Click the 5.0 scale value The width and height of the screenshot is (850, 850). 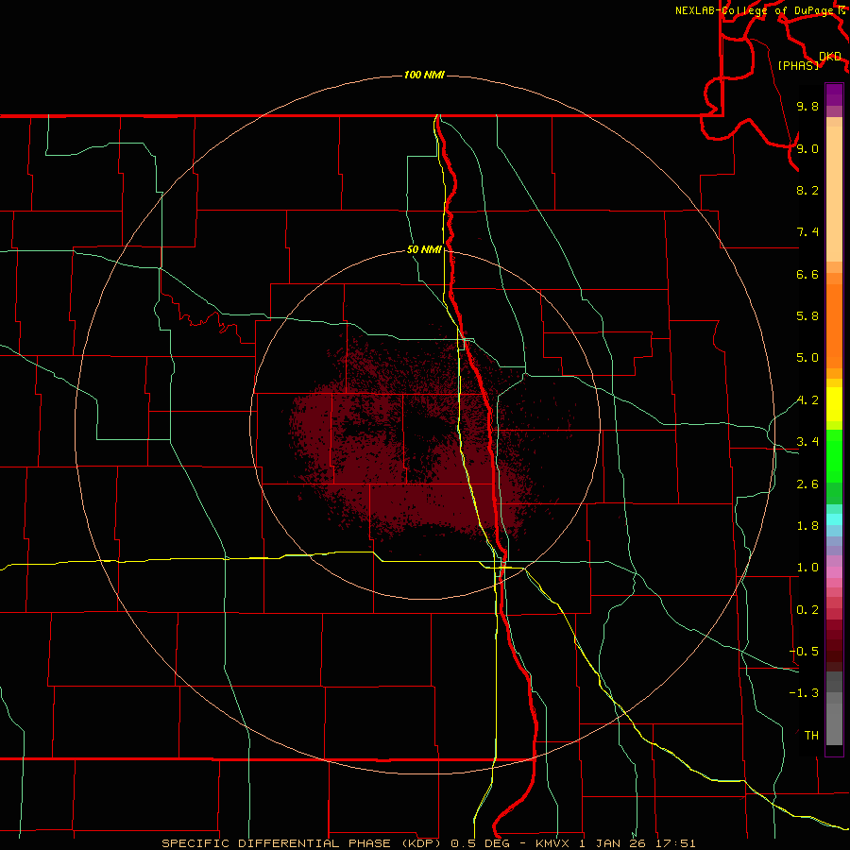pos(807,358)
